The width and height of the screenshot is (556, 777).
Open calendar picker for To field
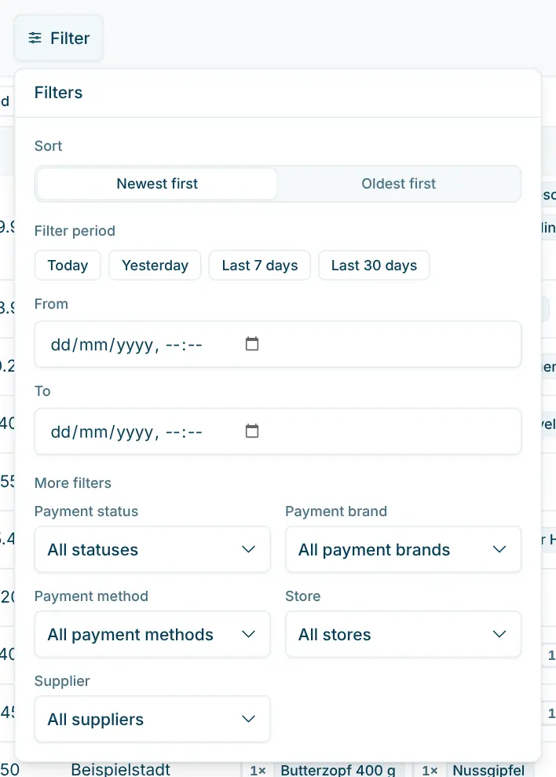click(x=252, y=431)
